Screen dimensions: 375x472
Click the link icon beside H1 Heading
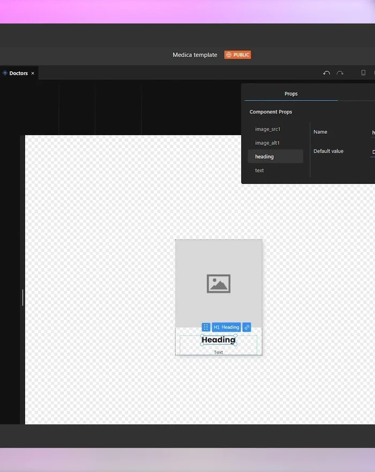coord(246,327)
